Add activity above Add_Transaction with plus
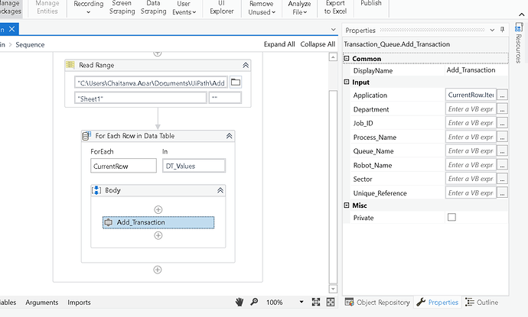This screenshot has height=317, width=528. pyautogui.click(x=158, y=210)
